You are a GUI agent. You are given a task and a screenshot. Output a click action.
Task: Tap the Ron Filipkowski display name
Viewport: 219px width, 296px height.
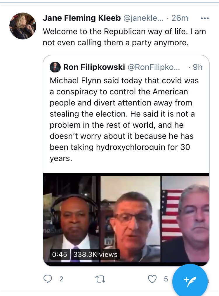tap(94, 67)
